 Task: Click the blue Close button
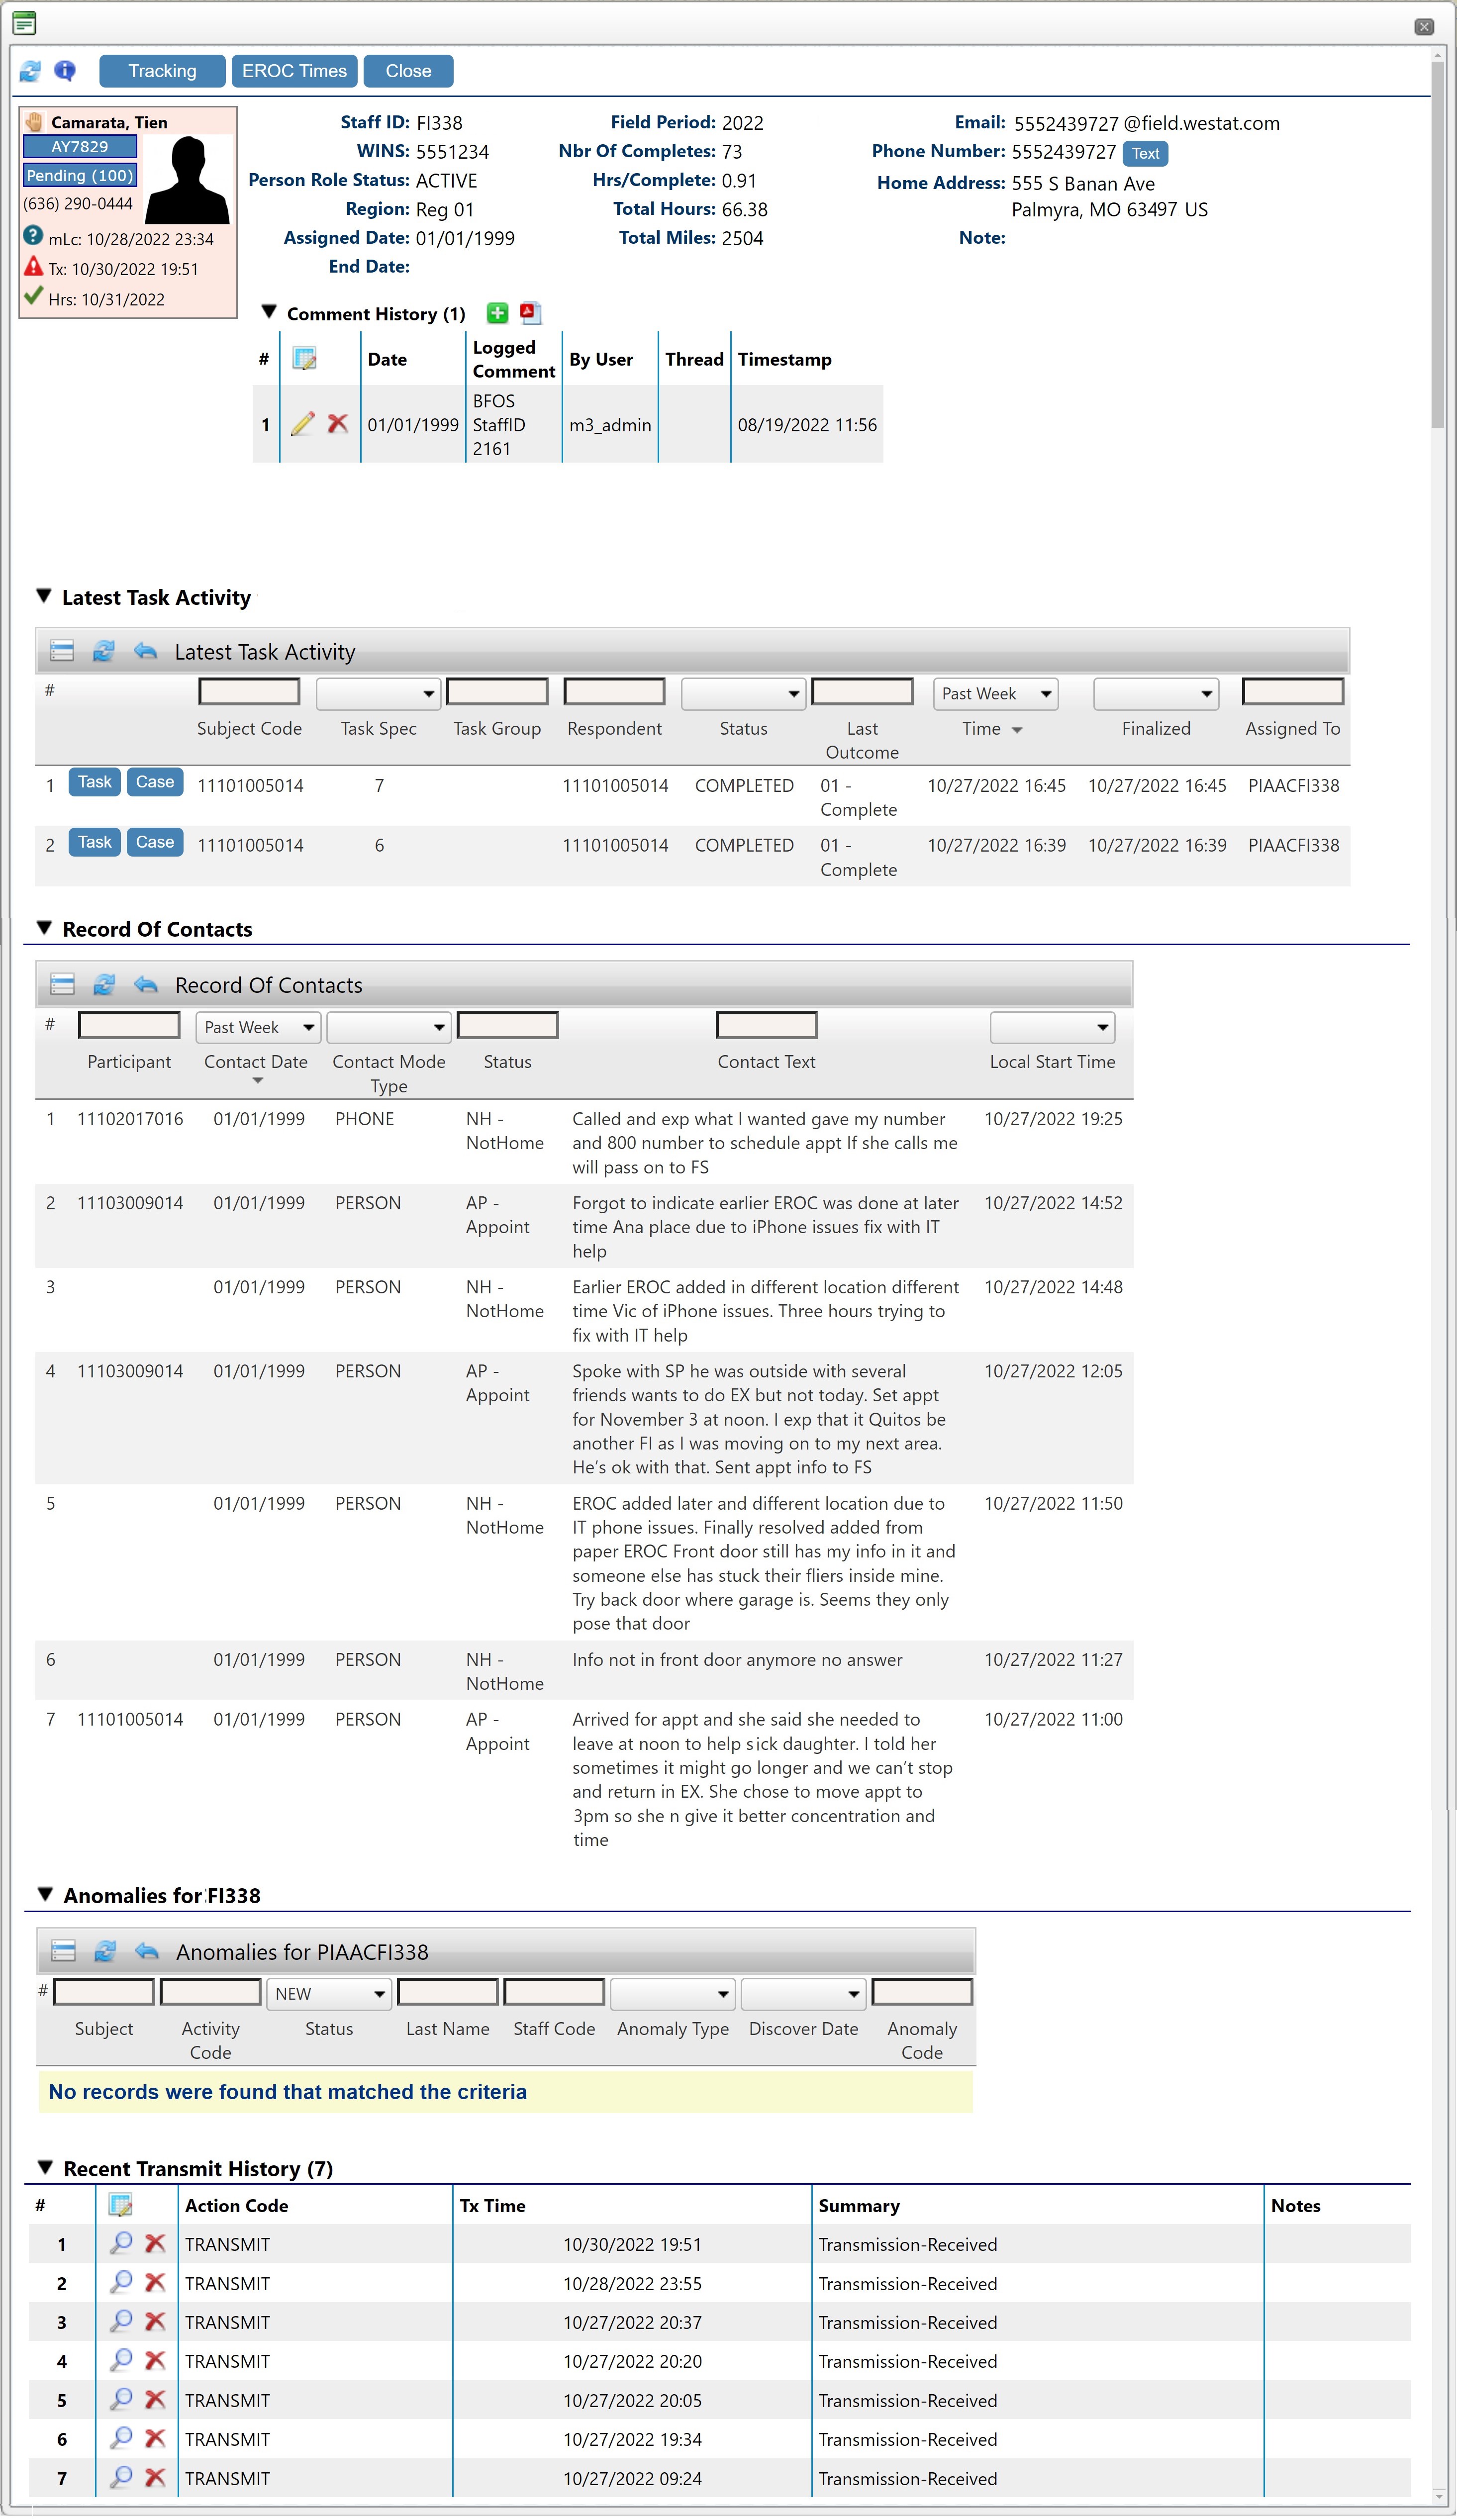pos(408,71)
